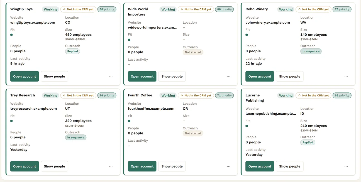Click Wide World Importers 'Not in the CRM yet' badge
The width and height of the screenshot is (361, 182).
[196, 9]
